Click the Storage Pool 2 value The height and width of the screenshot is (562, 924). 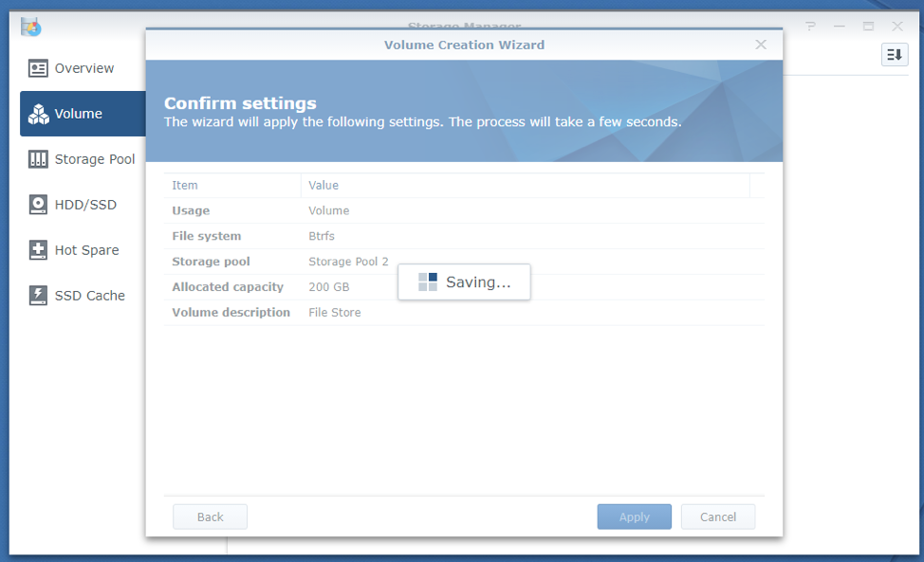[348, 262]
